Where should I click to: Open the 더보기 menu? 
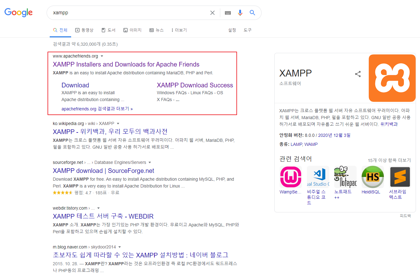[179, 30]
